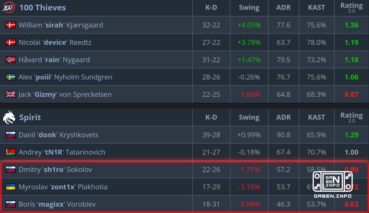Click the Spirit dragon team logo

click(9, 117)
